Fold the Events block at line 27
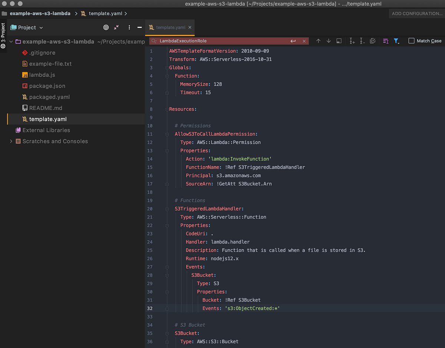445x348 pixels. point(167,267)
